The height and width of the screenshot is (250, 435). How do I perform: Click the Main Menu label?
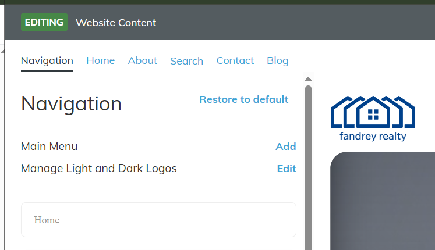pos(49,147)
